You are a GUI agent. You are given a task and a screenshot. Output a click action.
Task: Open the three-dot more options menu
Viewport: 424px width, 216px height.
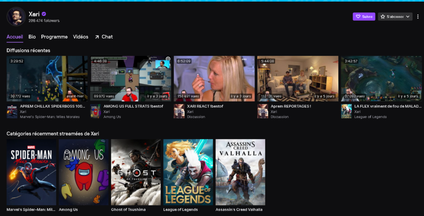click(x=418, y=17)
